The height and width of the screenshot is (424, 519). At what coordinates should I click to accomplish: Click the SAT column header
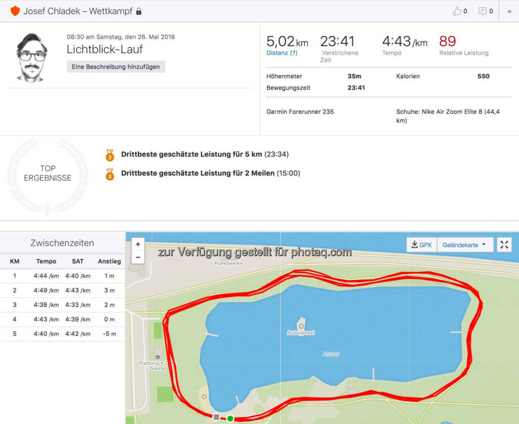(x=78, y=262)
